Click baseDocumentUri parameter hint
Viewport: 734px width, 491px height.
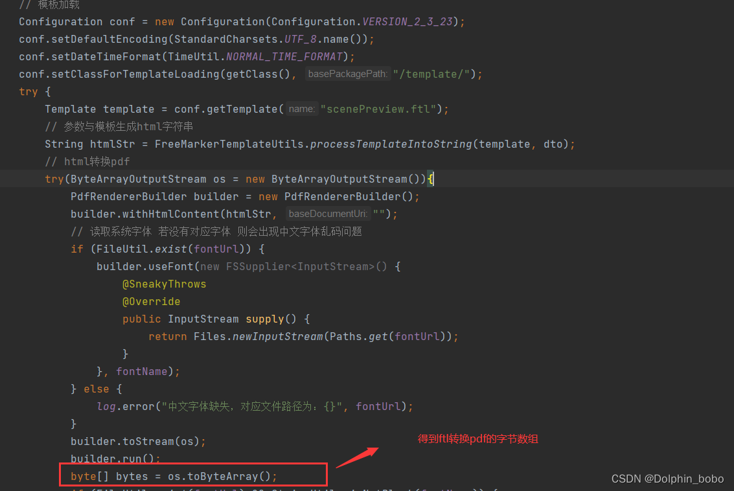(x=328, y=214)
